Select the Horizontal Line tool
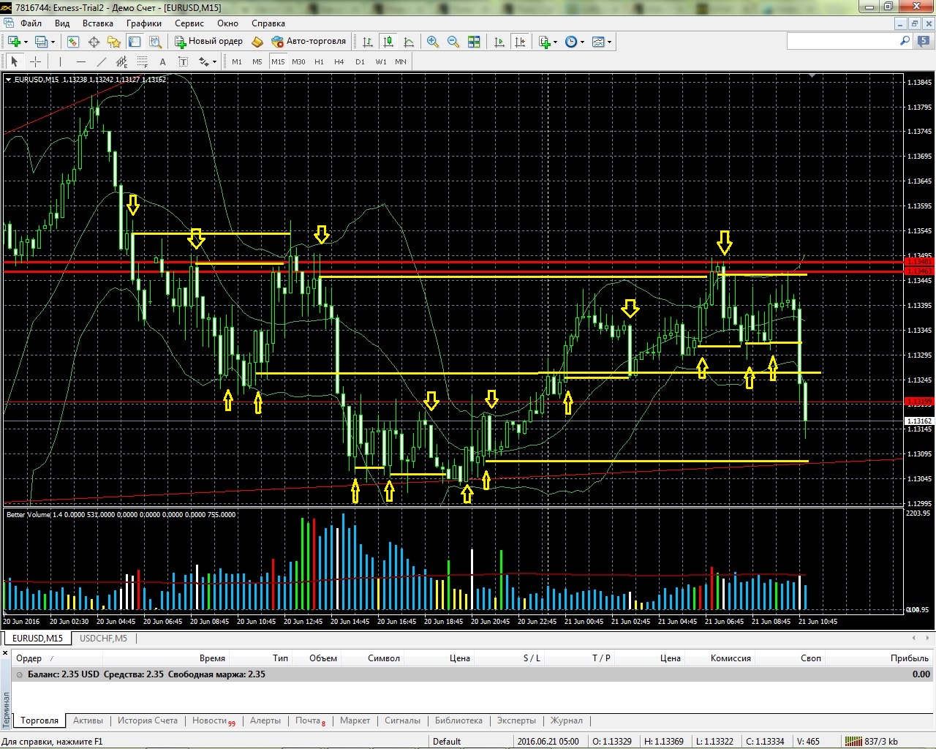Screen dimensions: 936x749 [x=80, y=62]
